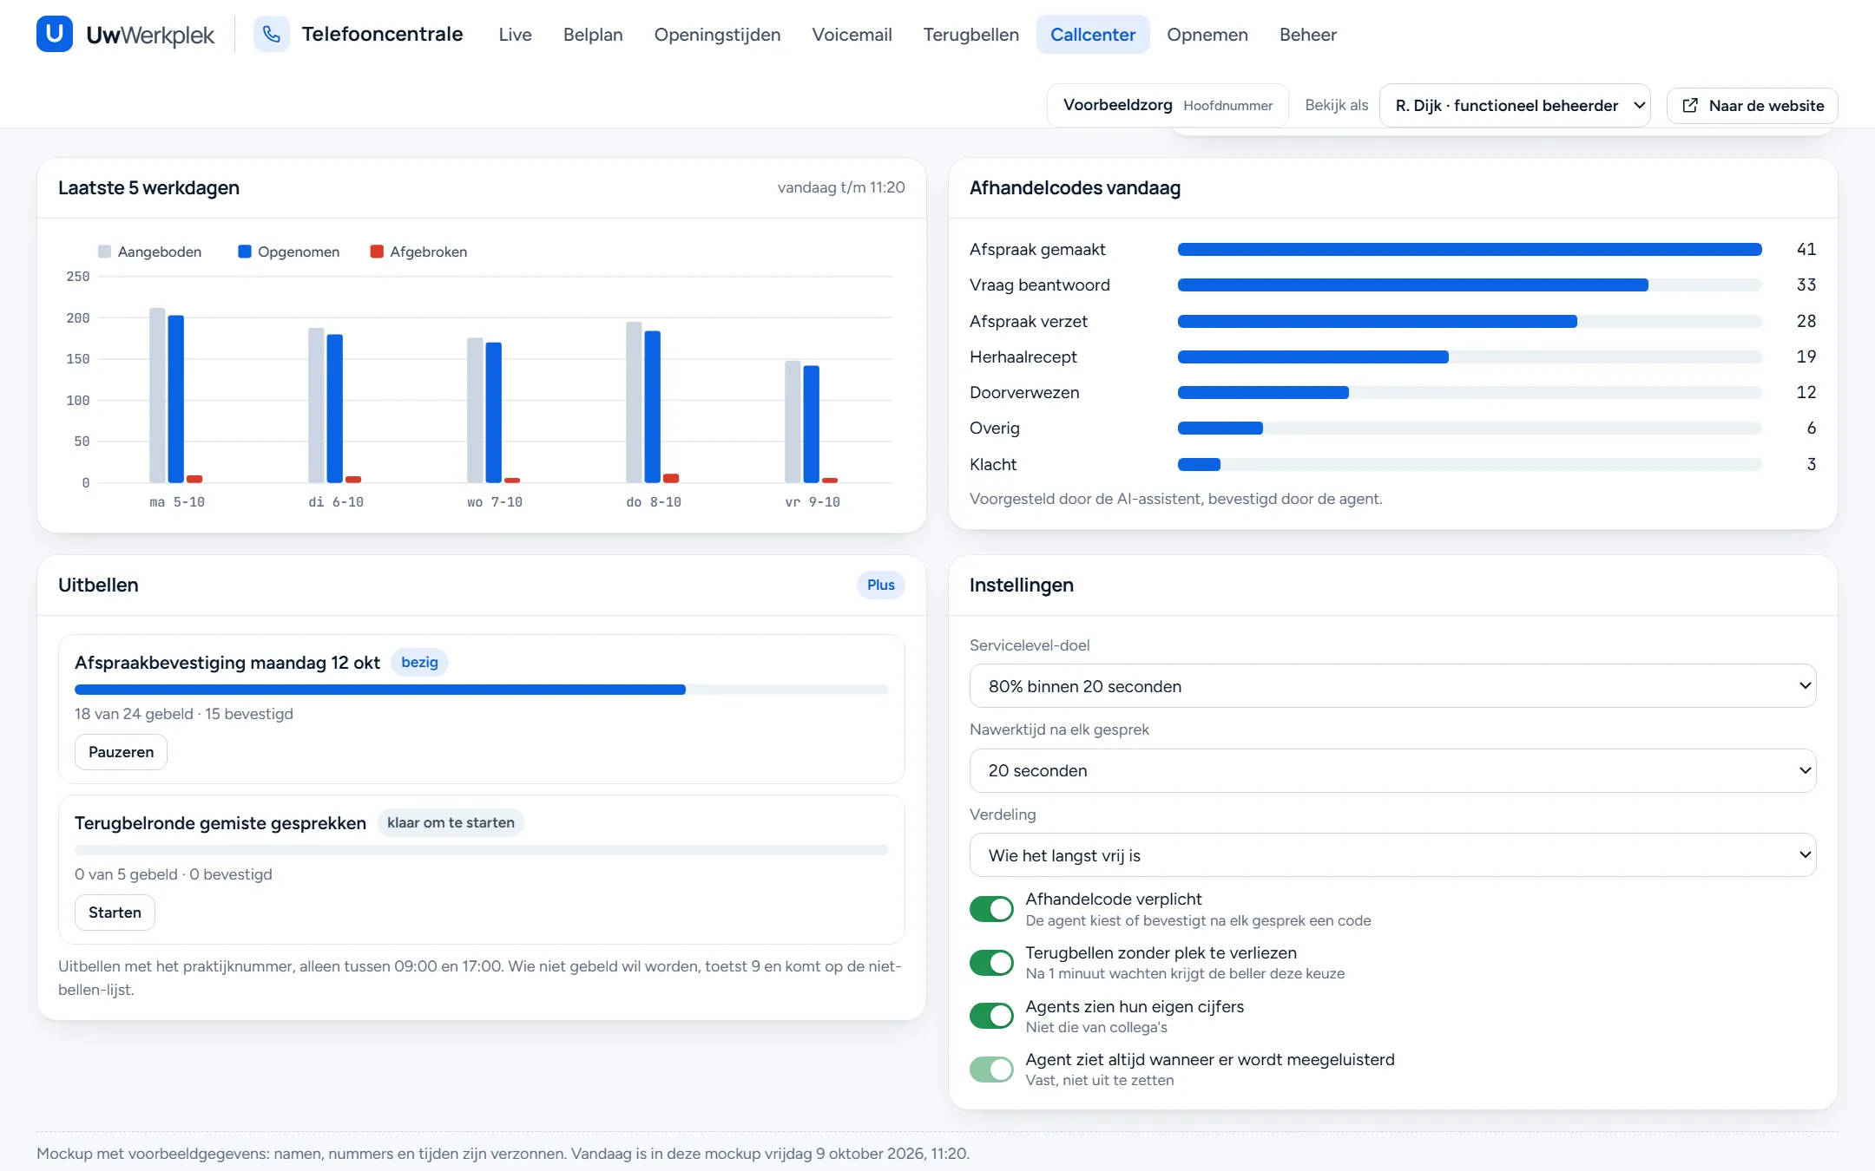Screen dimensions: 1875x1171
Task: Click the bezig status badge
Action: pyautogui.click(x=419, y=663)
